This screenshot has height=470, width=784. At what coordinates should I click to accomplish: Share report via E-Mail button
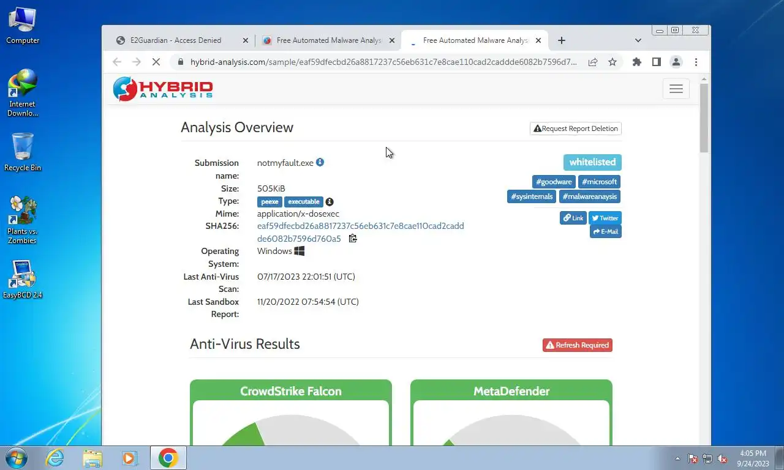click(x=606, y=231)
